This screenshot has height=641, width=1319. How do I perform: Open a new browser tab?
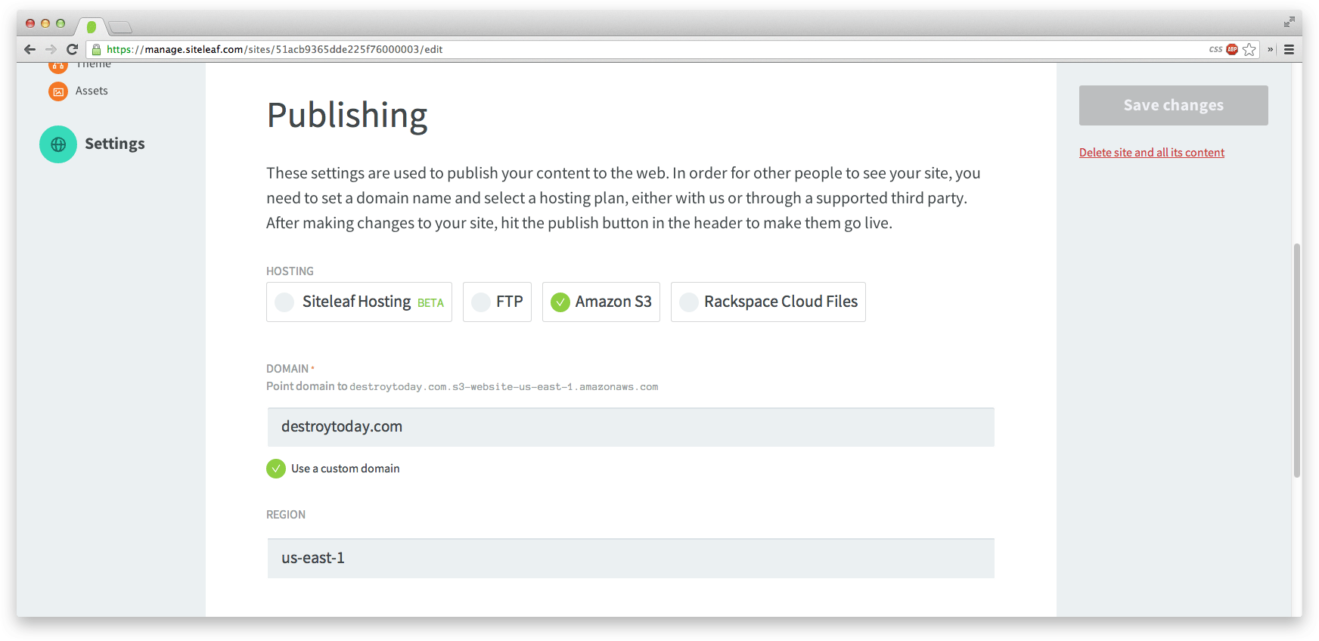(120, 28)
